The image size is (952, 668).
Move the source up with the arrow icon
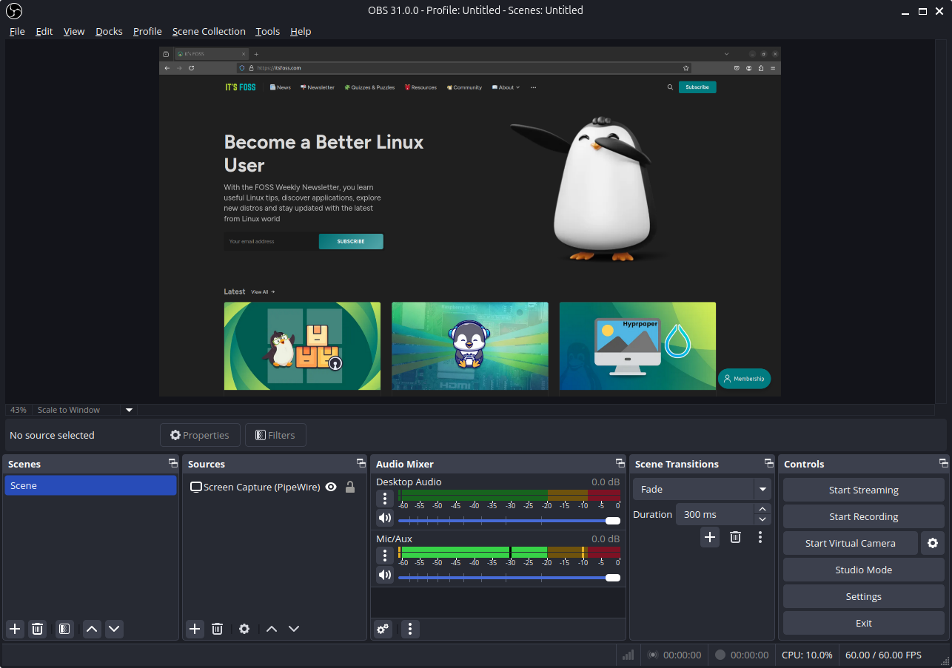point(271,629)
